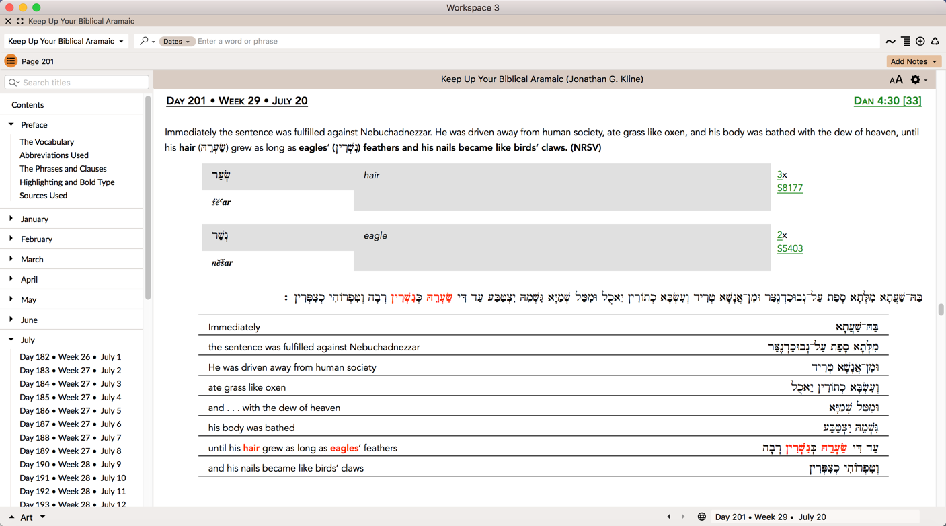Click the red word eagles in table
Screen dimensions: 946x526
click(x=344, y=448)
